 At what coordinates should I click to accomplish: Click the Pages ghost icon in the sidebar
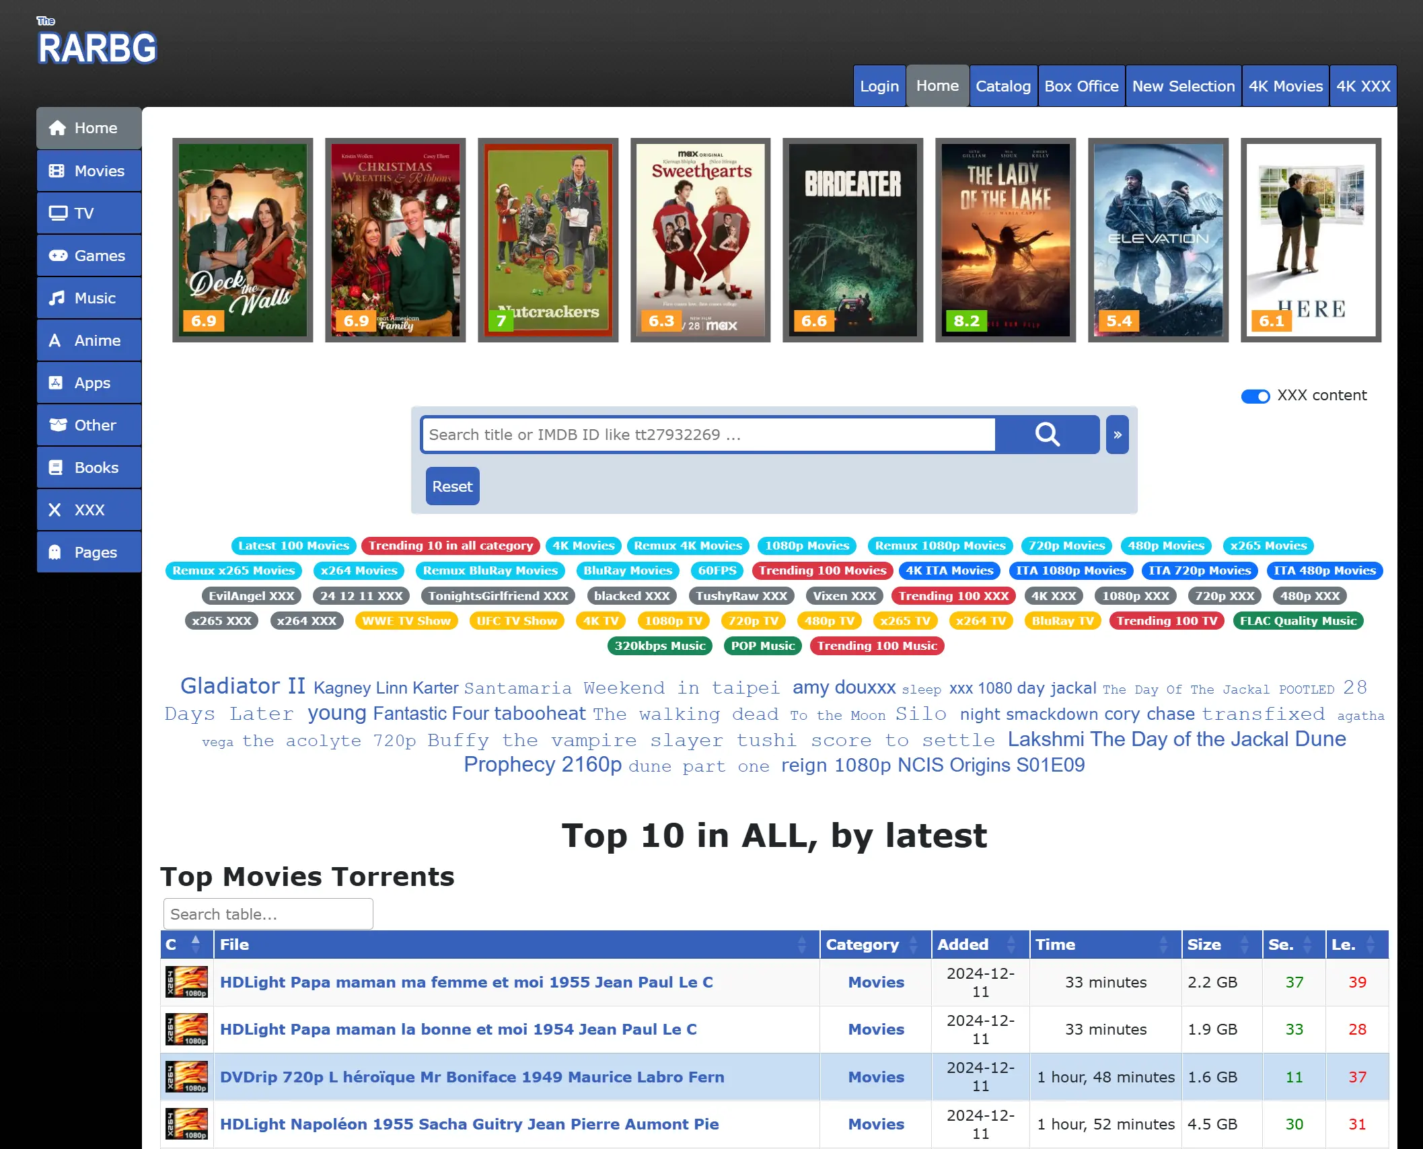(x=56, y=552)
